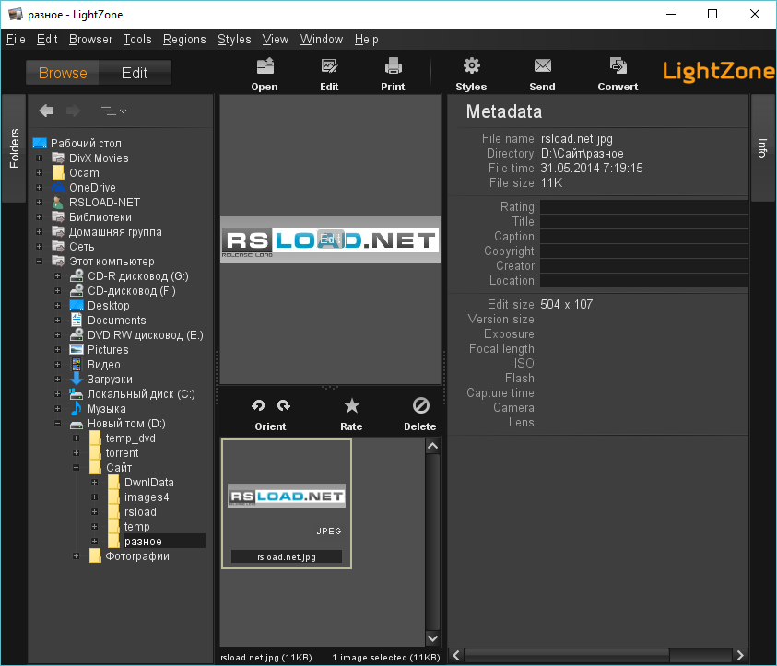Set rating in the Rating field
The height and width of the screenshot is (666, 777).
coord(643,206)
